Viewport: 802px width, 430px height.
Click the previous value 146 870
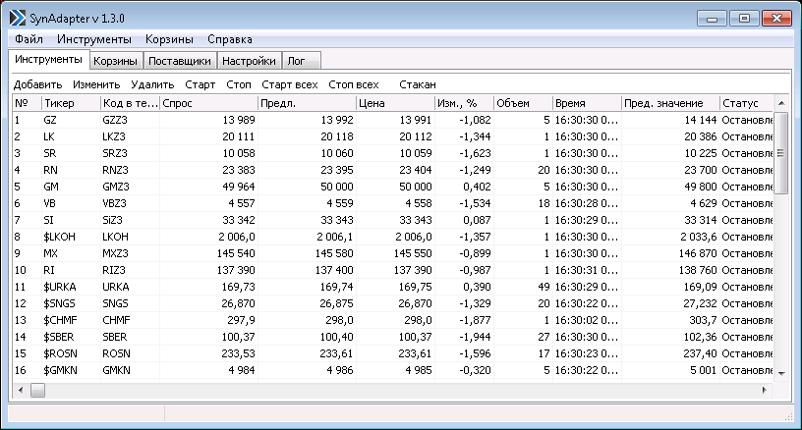698,253
